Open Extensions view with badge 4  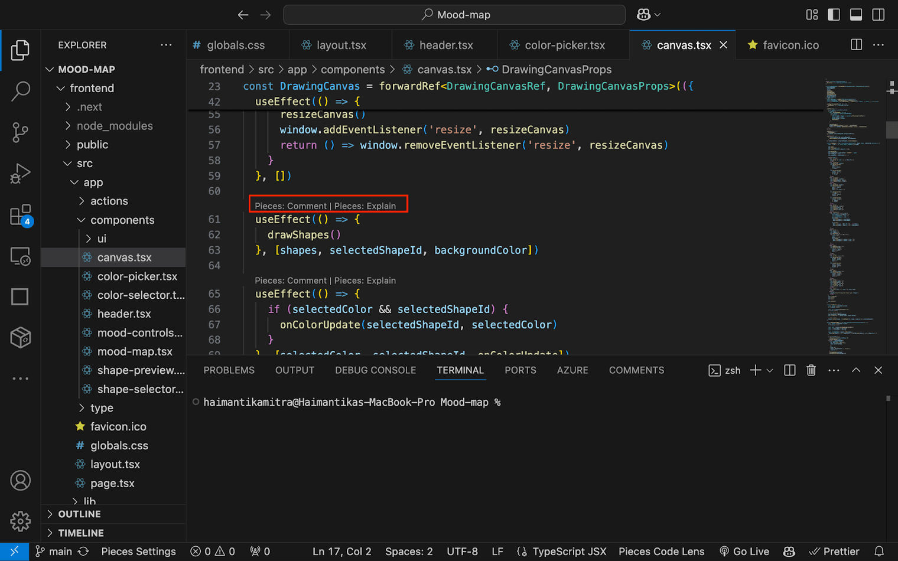[x=20, y=215]
